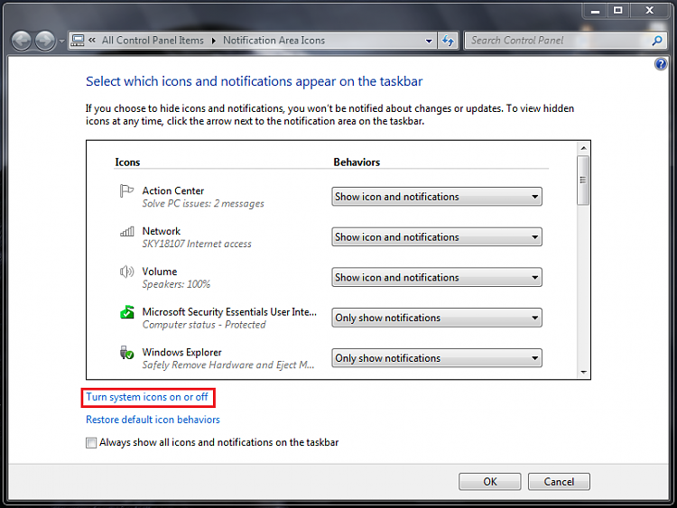Confirm with the OK button
The image size is (677, 508).
(489, 482)
